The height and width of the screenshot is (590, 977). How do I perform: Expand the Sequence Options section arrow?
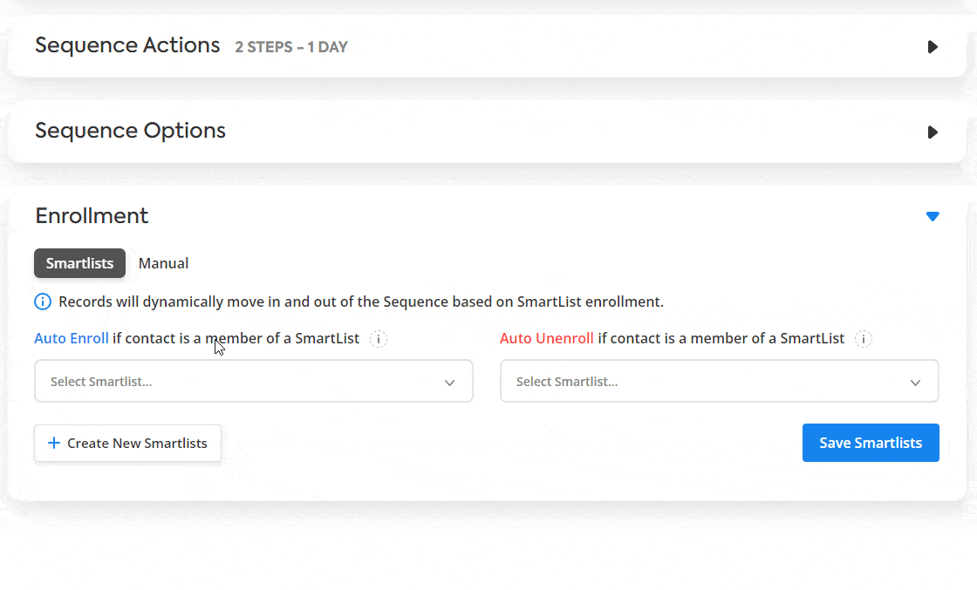click(x=933, y=132)
